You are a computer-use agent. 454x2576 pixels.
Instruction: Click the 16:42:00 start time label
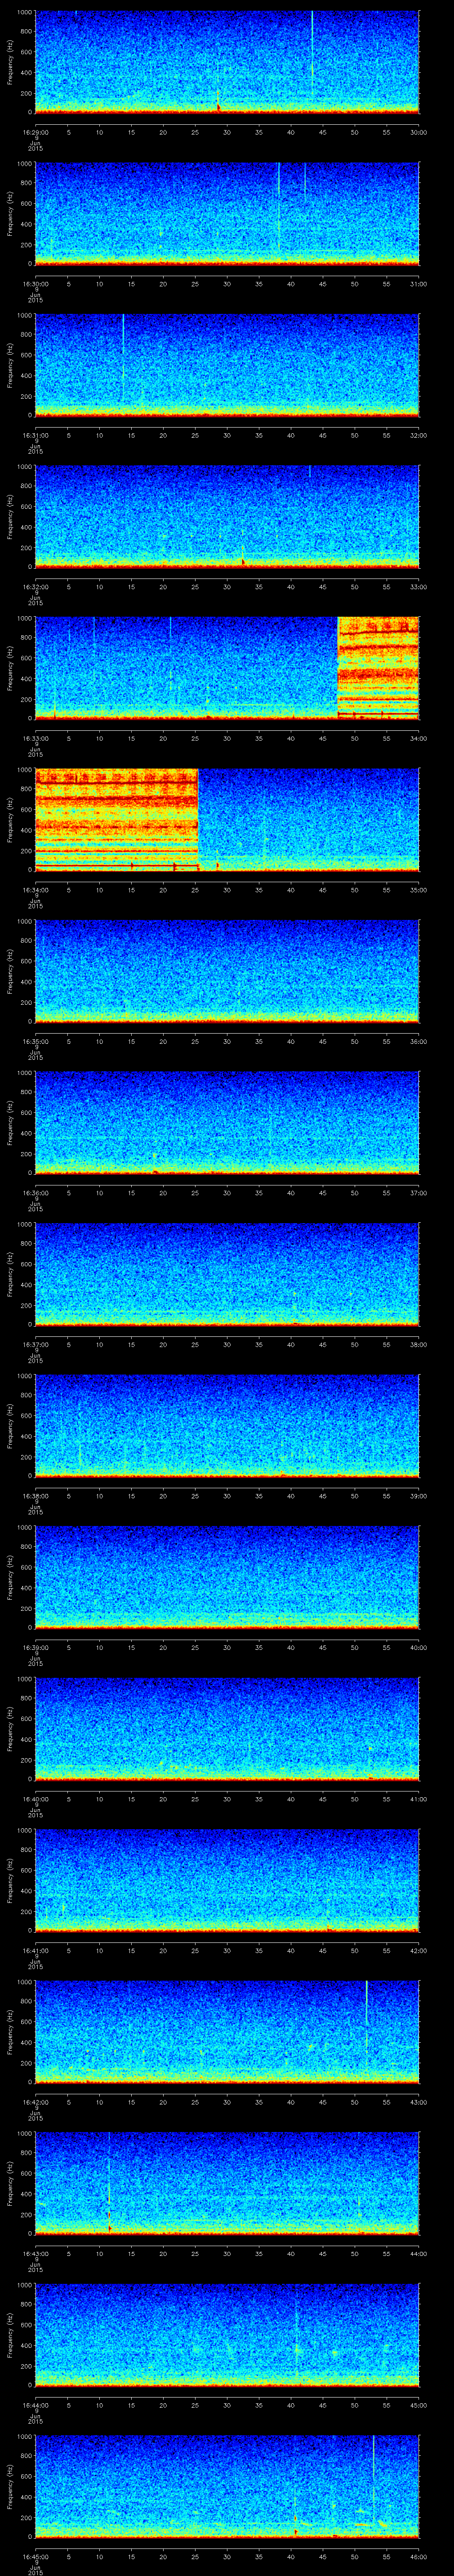pos(35,2102)
